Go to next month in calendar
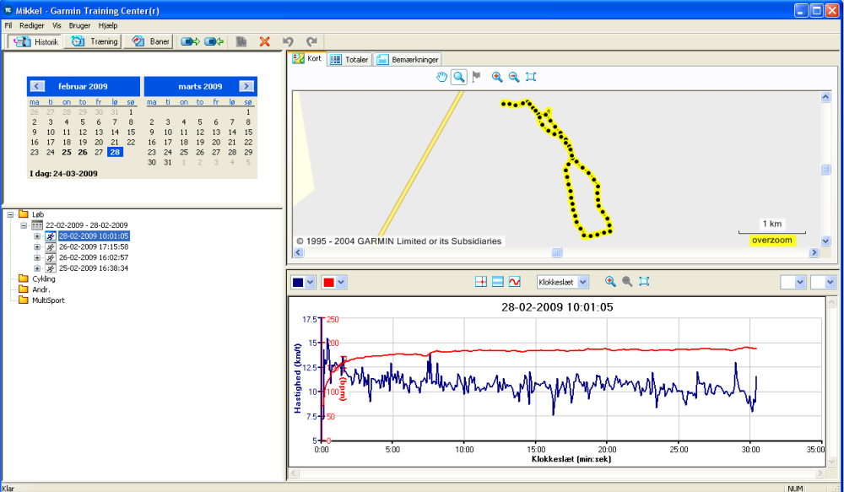 pos(246,86)
